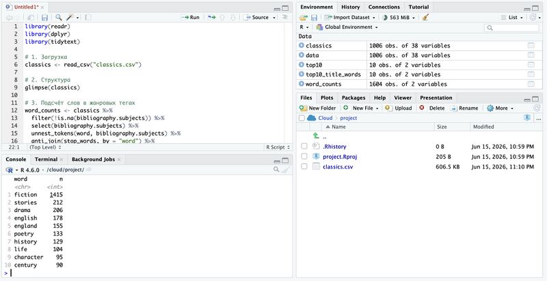The height and width of the screenshot is (281, 547).
Task: Open the Background Jobs tab
Action: [93, 160]
